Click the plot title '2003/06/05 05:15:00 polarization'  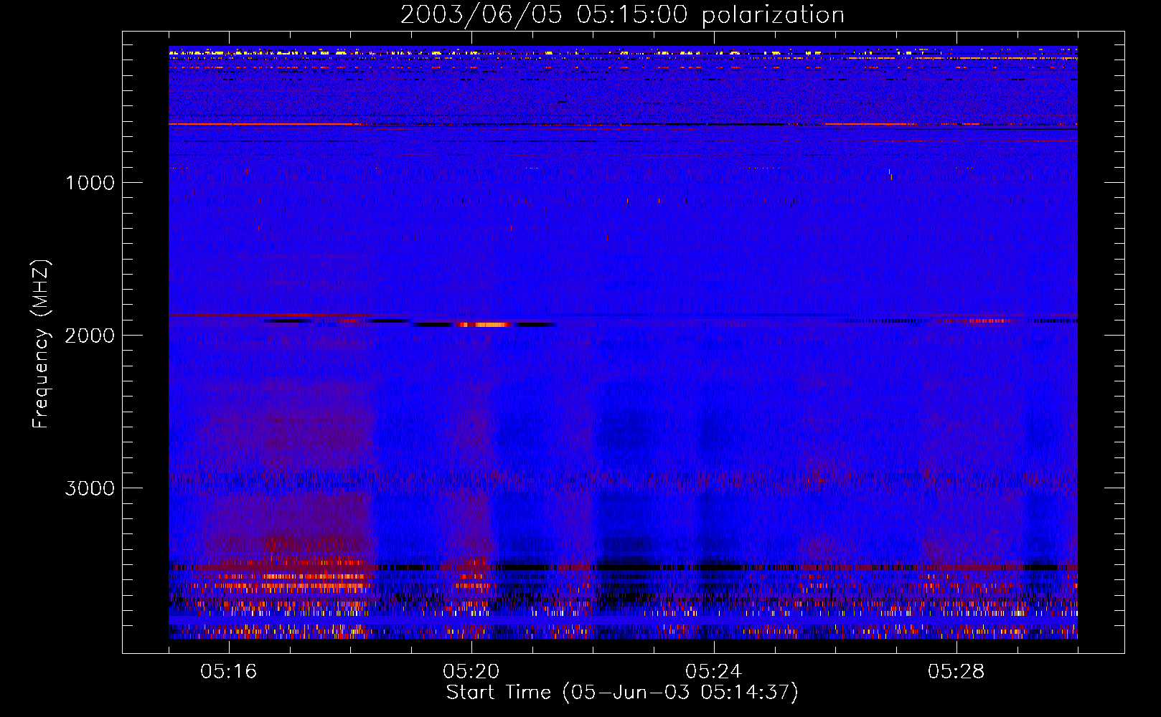click(x=622, y=14)
